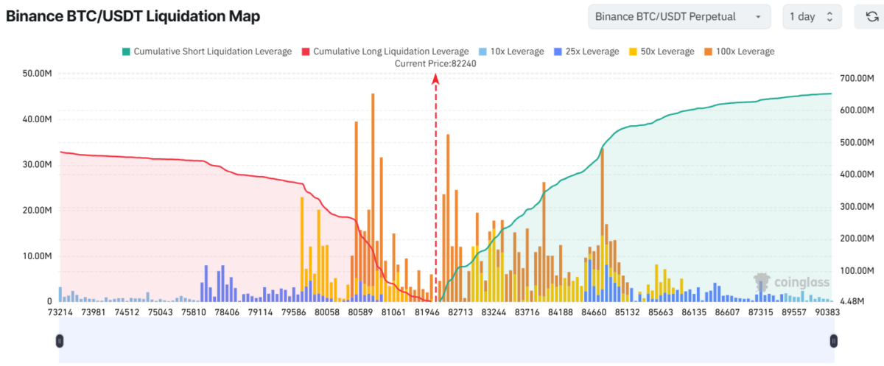This screenshot has width=884, height=366.
Task: Click the right handle of range slider
Action: point(833,341)
